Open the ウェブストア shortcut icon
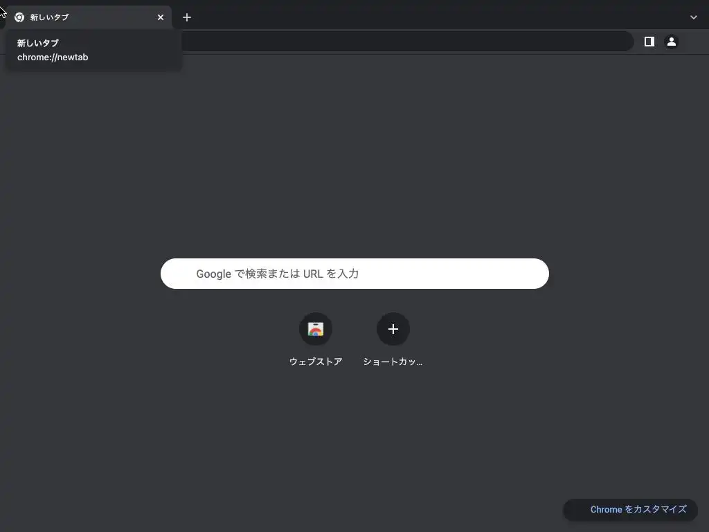This screenshot has height=532, width=709. pyautogui.click(x=316, y=329)
